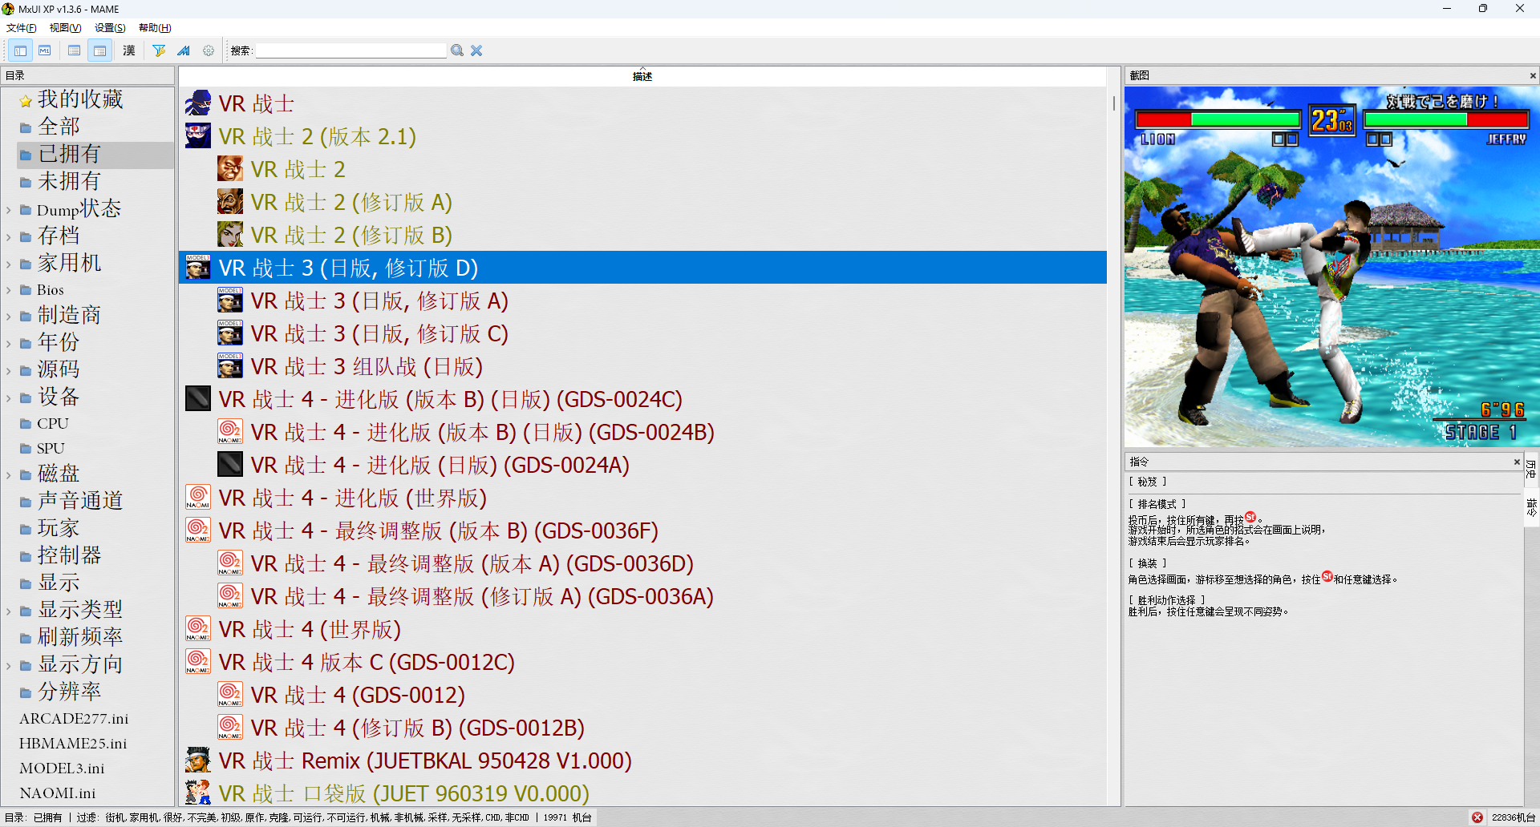Screen dimensions: 1540x827
Task: Open NAOMI.ini in directory list
Action: click(57, 793)
